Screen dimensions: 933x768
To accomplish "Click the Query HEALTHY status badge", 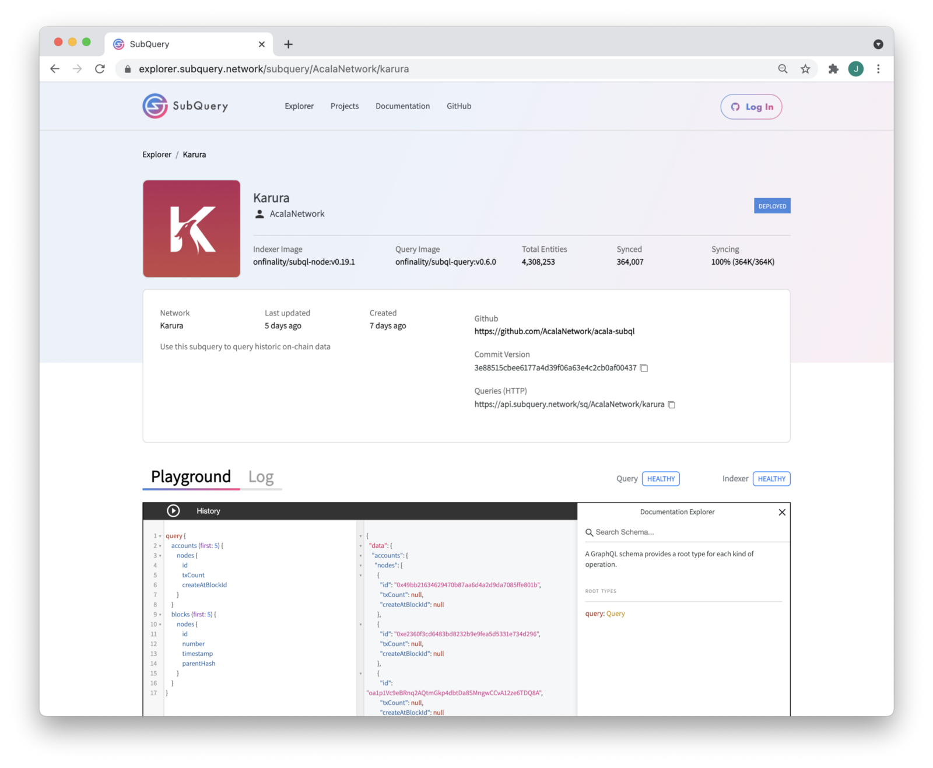I will click(661, 479).
